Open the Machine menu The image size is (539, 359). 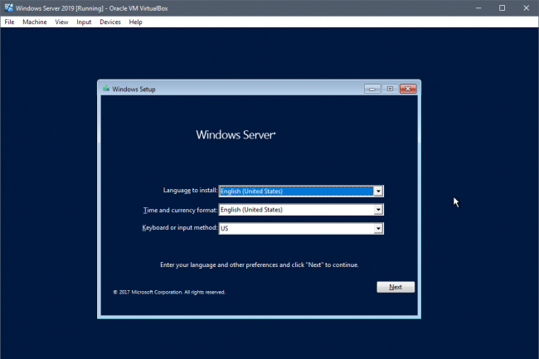[x=34, y=22]
